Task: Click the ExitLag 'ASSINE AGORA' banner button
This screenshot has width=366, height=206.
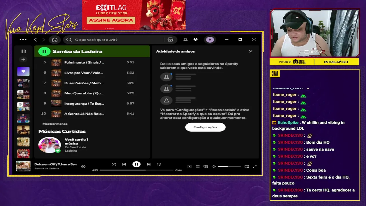Action: (x=111, y=20)
